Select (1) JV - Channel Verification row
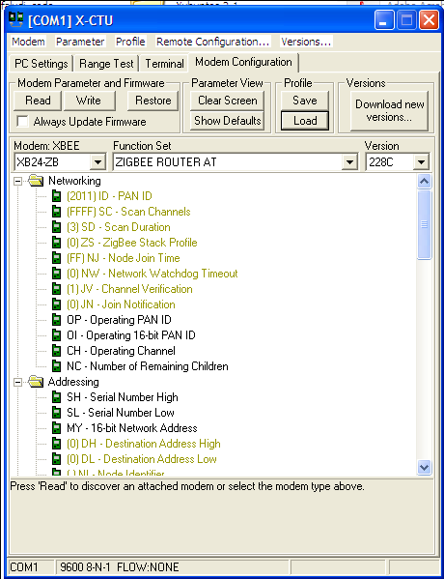Viewport: 444px width, 579px height. pyautogui.click(x=129, y=289)
